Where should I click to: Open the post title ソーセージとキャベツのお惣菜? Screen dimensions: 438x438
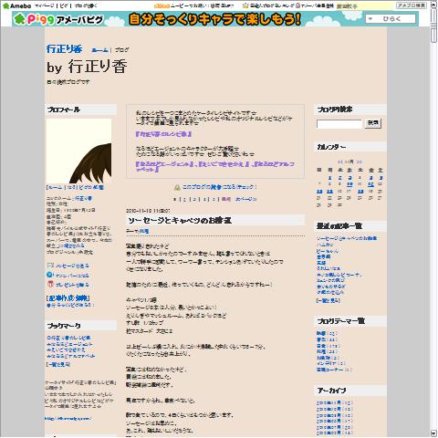click(x=180, y=220)
